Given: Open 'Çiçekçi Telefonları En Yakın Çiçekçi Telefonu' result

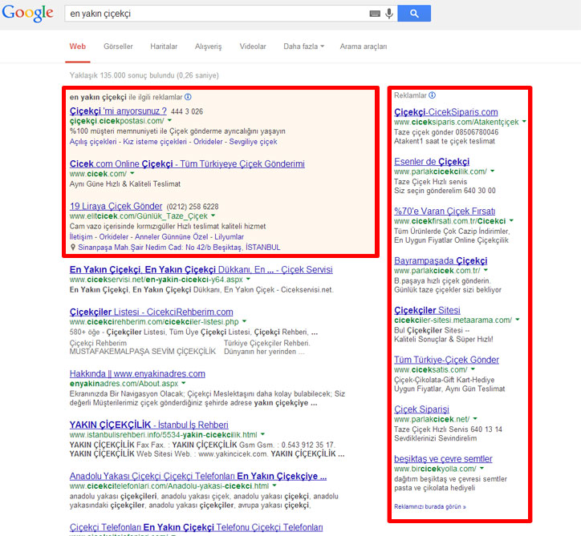Looking at the screenshot, I should point(196,527).
